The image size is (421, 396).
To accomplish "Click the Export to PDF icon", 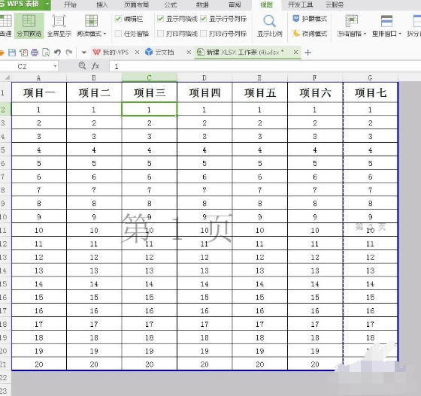I will [x=23, y=53].
